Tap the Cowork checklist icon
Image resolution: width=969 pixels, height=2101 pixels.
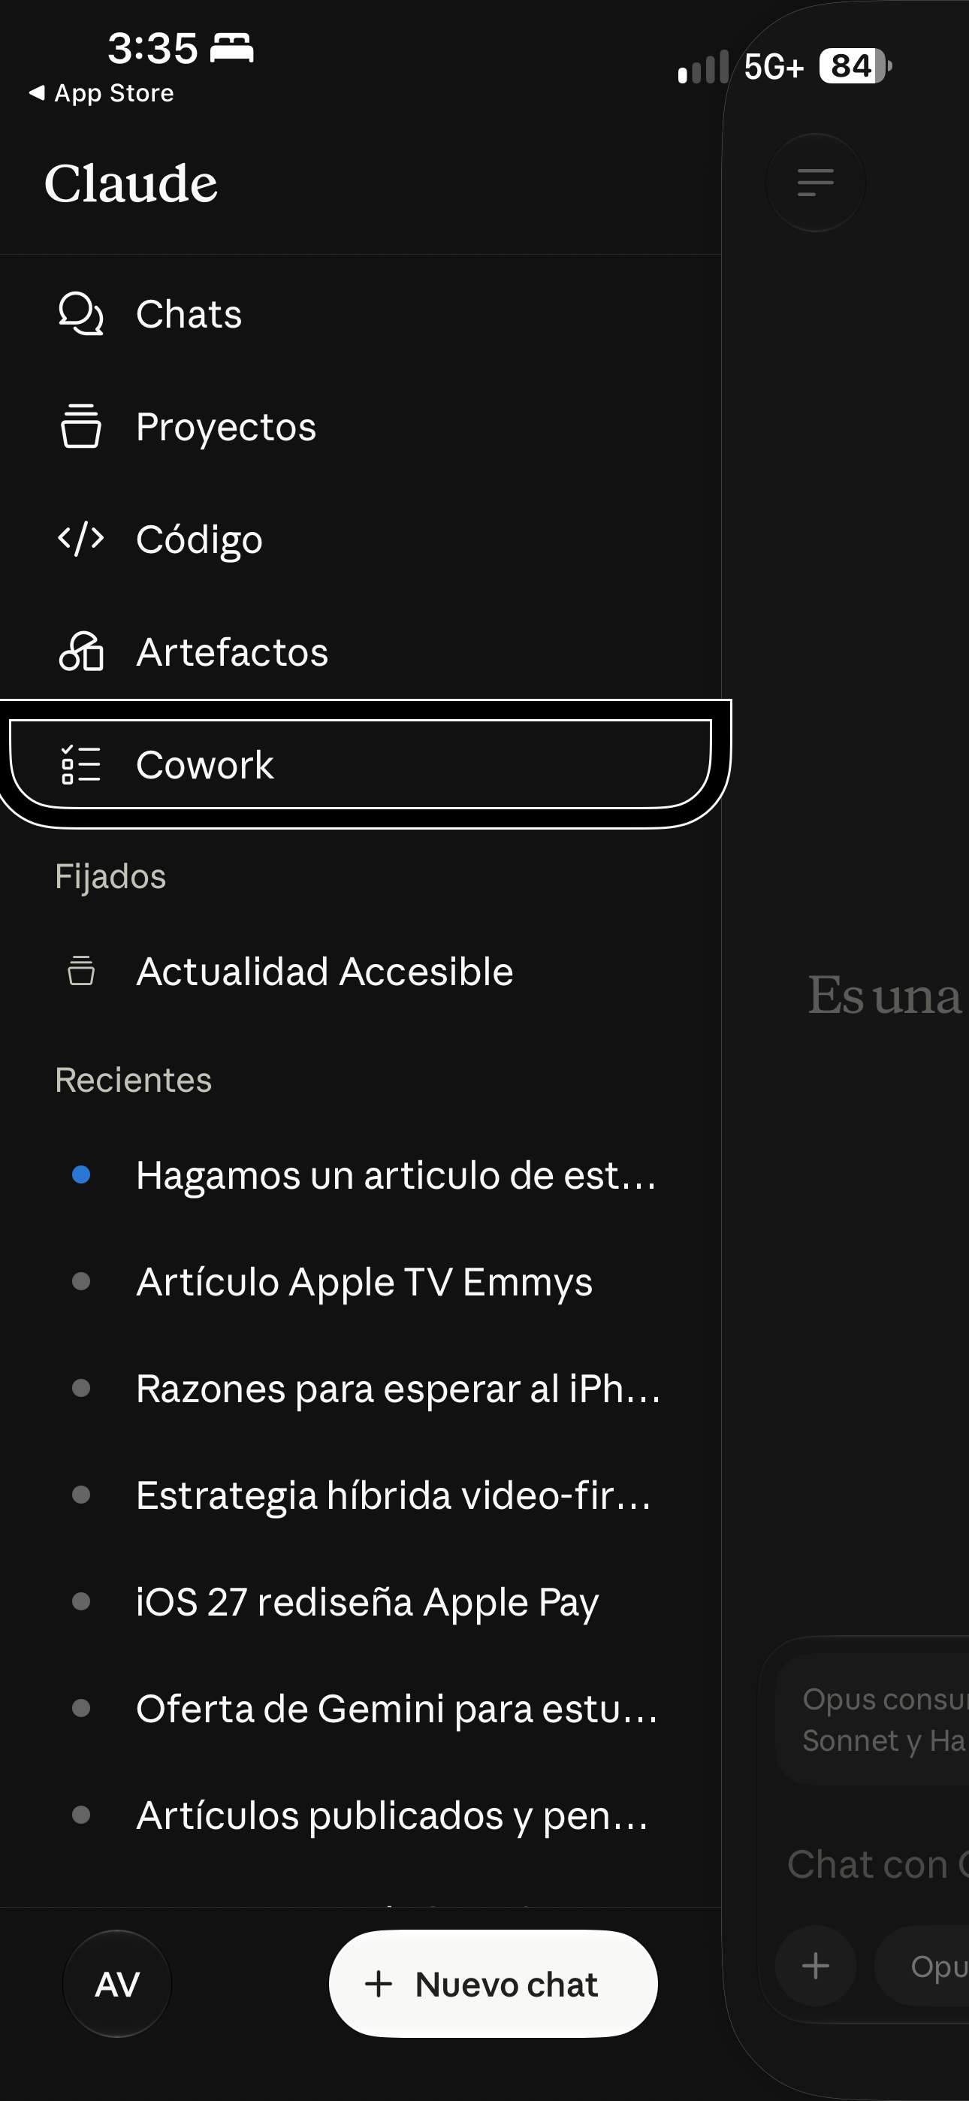[x=81, y=764]
